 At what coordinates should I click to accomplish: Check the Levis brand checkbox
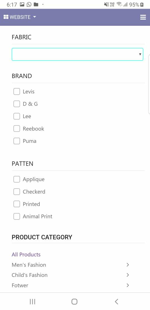click(17, 92)
